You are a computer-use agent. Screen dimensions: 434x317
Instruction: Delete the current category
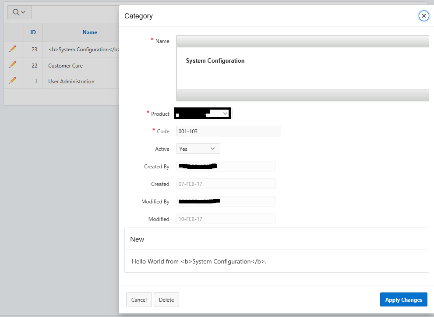tap(166, 299)
